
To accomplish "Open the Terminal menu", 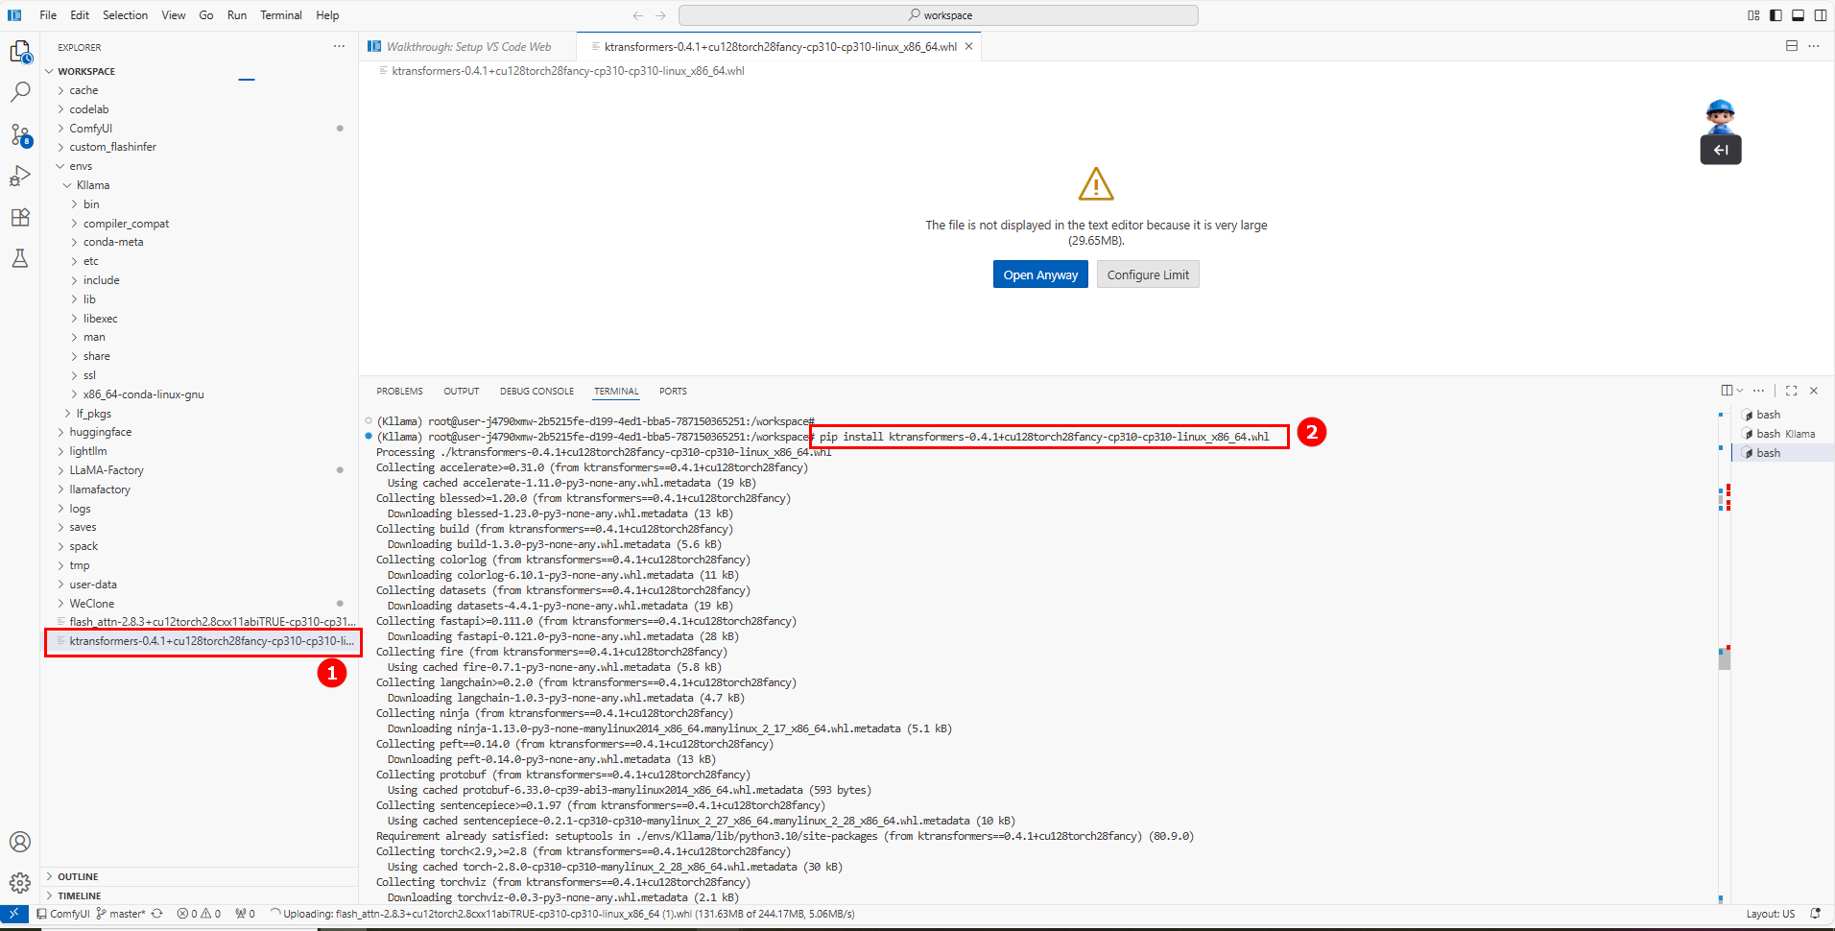I will tap(280, 15).
